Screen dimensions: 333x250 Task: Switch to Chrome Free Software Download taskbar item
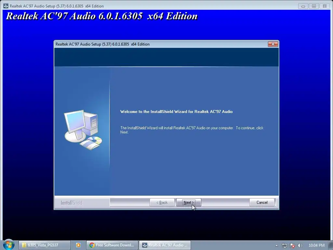(x=112, y=245)
